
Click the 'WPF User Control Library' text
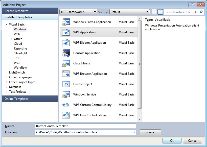pos(90,115)
